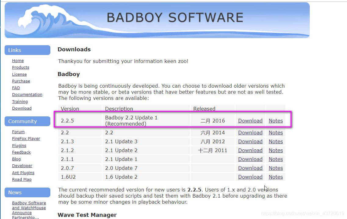
Task: Select the release date 六月 2014
Action: click(x=213, y=133)
